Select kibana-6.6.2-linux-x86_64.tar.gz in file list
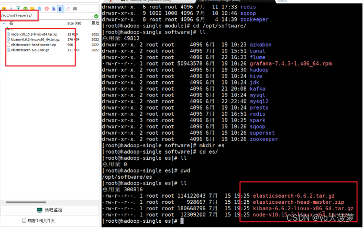The width and height of the screenshot is (363, 228). (35, 40)
